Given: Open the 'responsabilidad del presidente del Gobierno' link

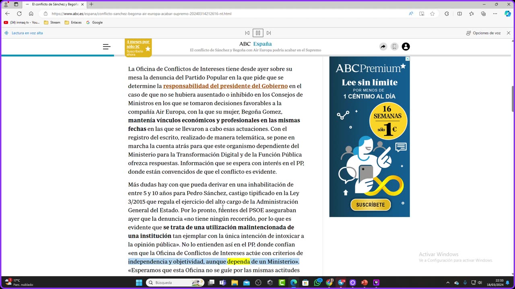Looking at the screenshot, I should (x=225, y=86).
